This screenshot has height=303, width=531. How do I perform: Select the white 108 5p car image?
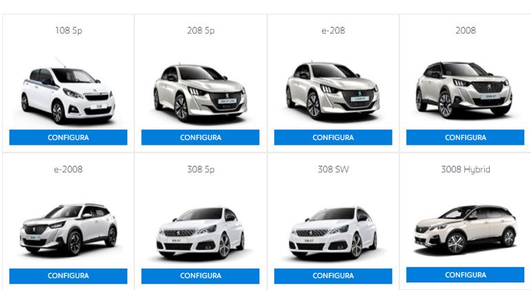68,92
